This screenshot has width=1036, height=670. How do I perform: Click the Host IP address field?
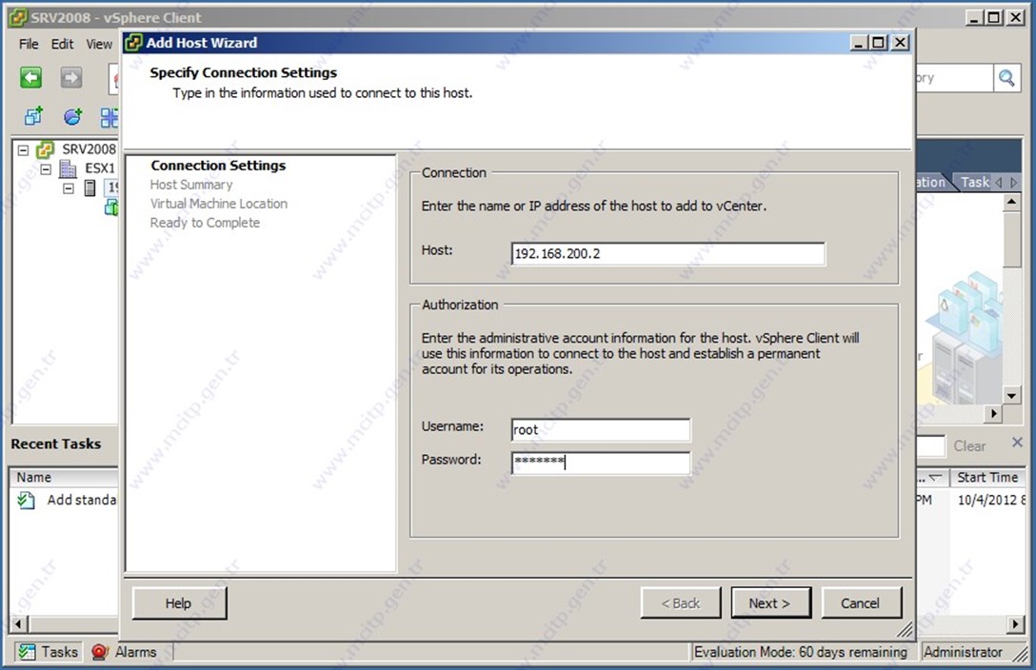click(x=668, y=253)
